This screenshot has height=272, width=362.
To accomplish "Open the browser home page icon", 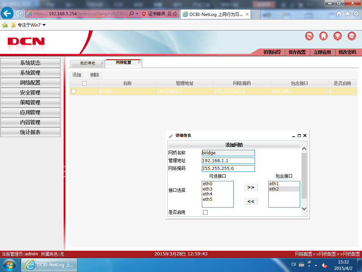I will pyautogui.click(x=339, y=14).
